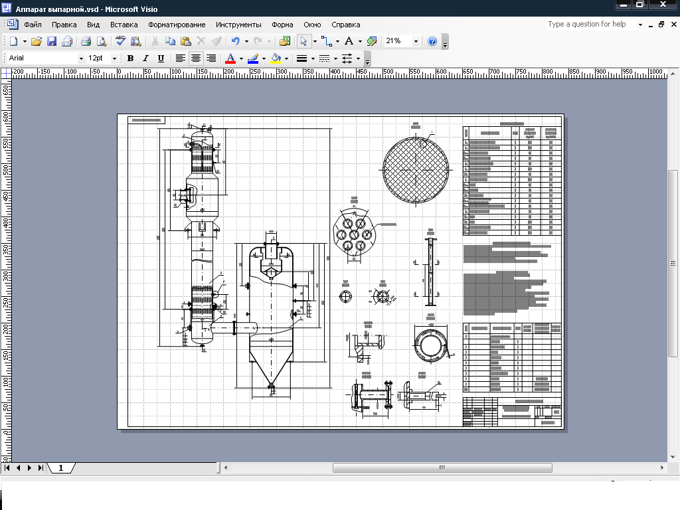The image size is (680, 510).
Task: Open the Shapes stencil green icon
Action: 285,41
